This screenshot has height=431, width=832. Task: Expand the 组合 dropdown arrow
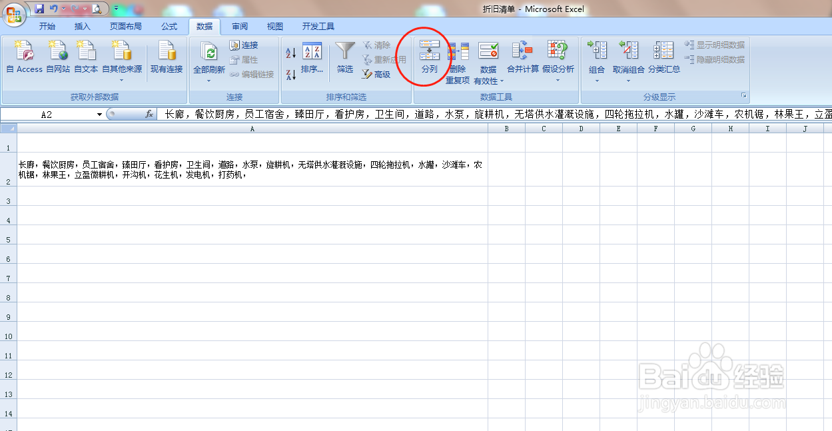point(598,81)
